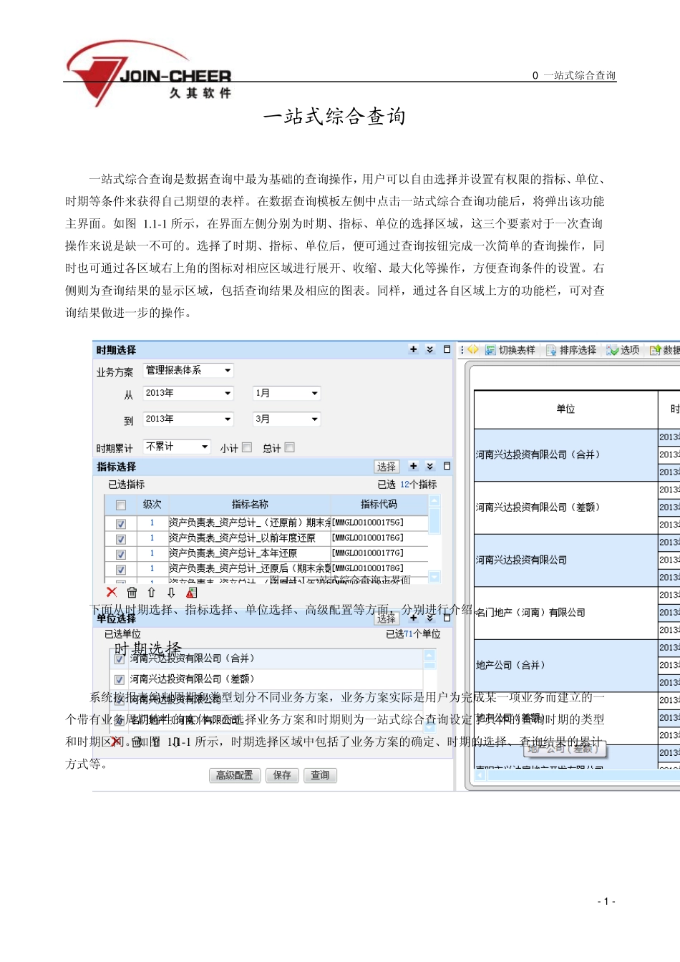Maximize the 指标选择 panel square icon
This screenshot has height=962, width=680.
(447, 466)
